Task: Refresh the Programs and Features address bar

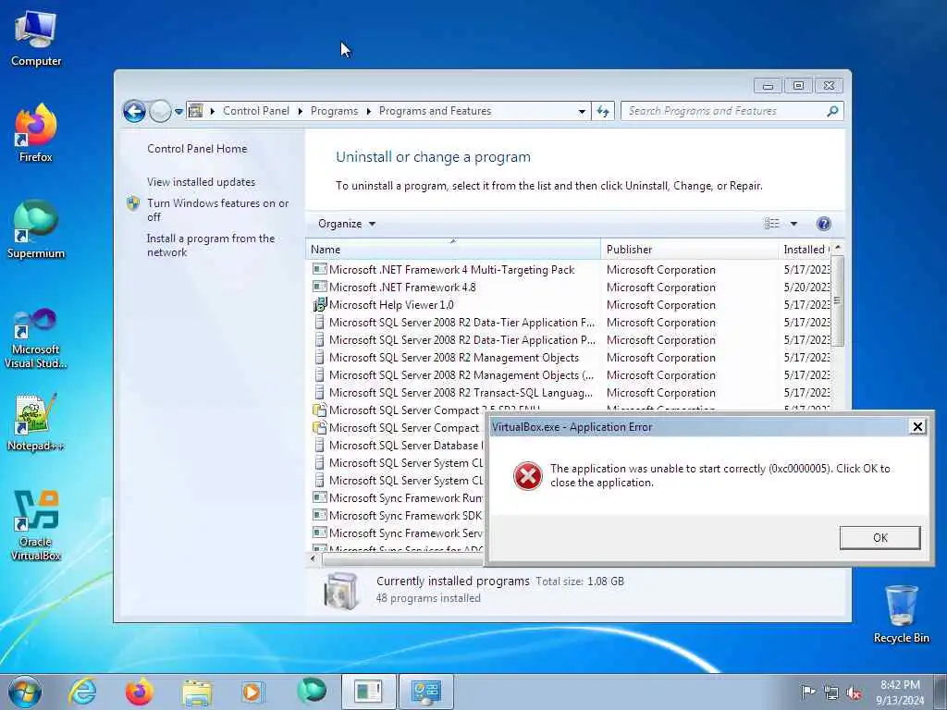Action: pos(603,111)
